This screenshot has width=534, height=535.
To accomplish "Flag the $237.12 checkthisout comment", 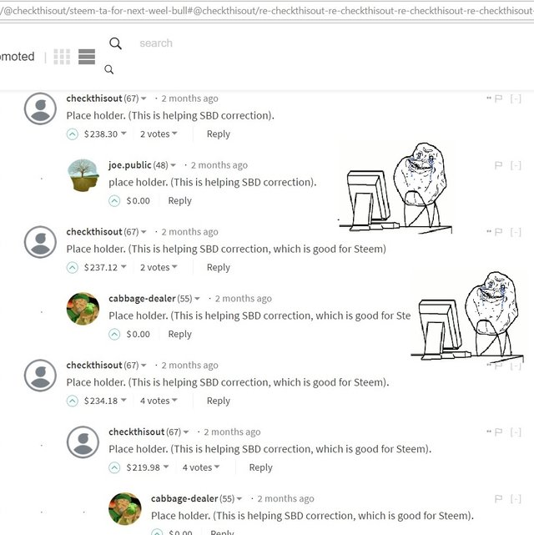I will click(498, 232).
